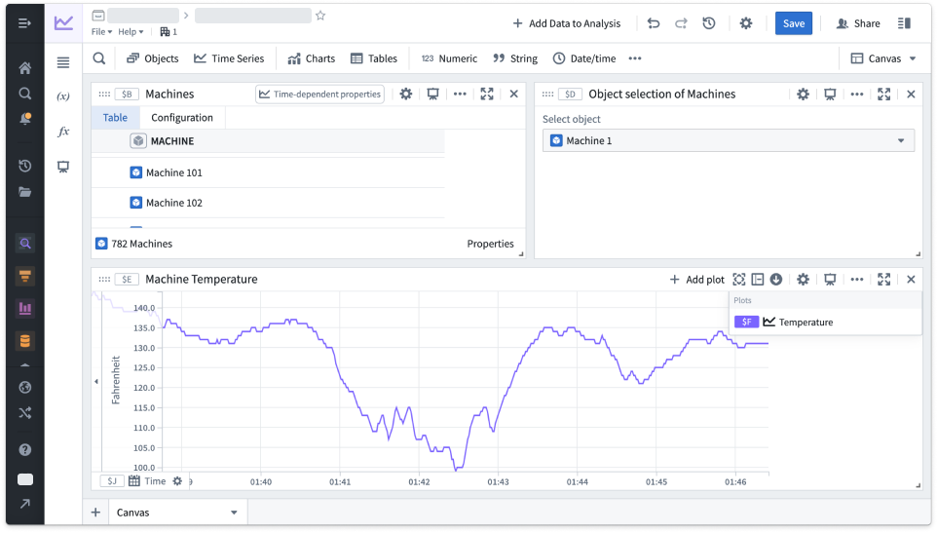Image resolution: width=937 pixels, height=533 pixels.
Task: Select the Machine 101 row
Action: tap(268, 172)
